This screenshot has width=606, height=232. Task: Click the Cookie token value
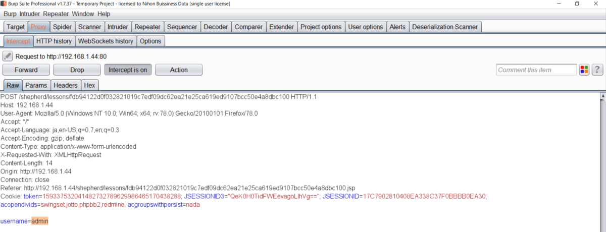[x=111, y=196]
